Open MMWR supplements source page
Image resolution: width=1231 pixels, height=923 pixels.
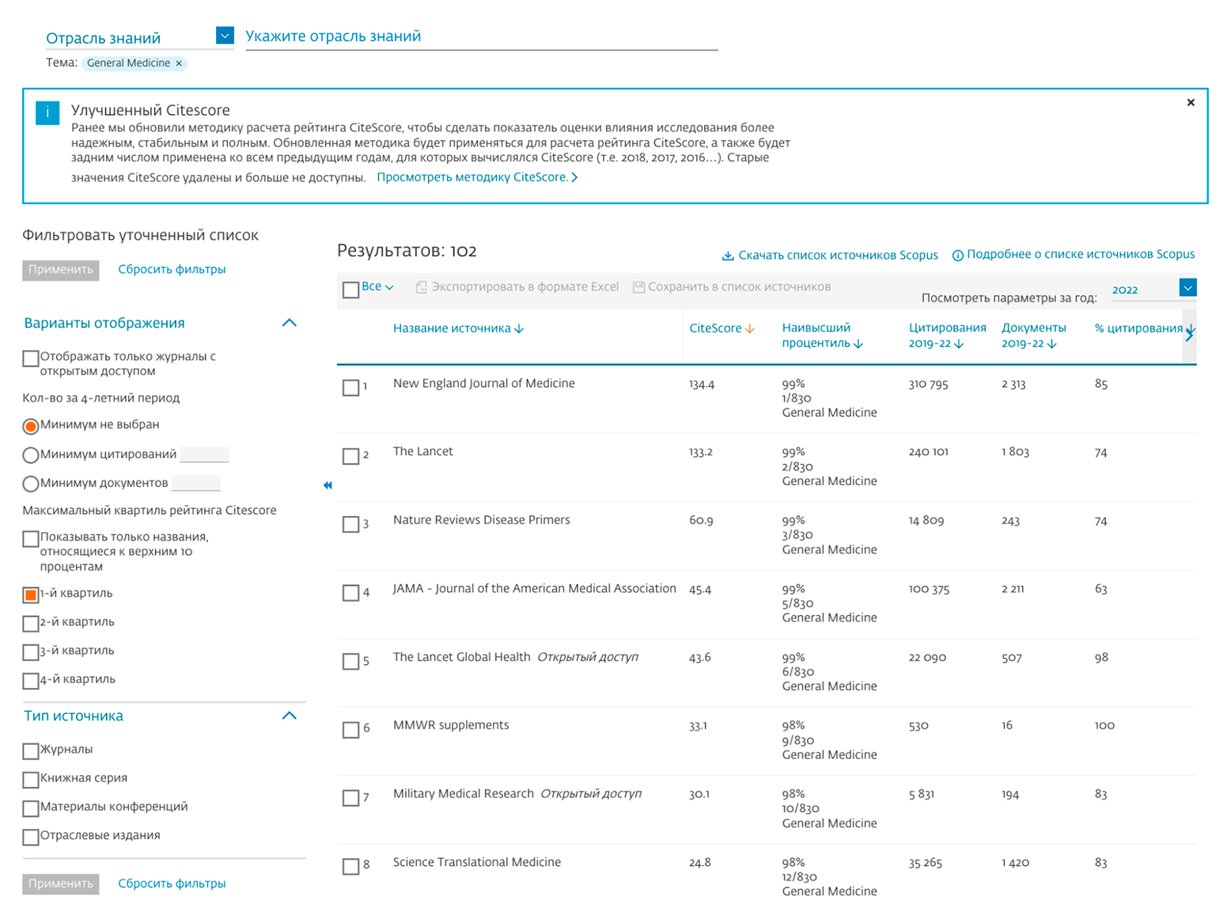[x=451, y=726]
